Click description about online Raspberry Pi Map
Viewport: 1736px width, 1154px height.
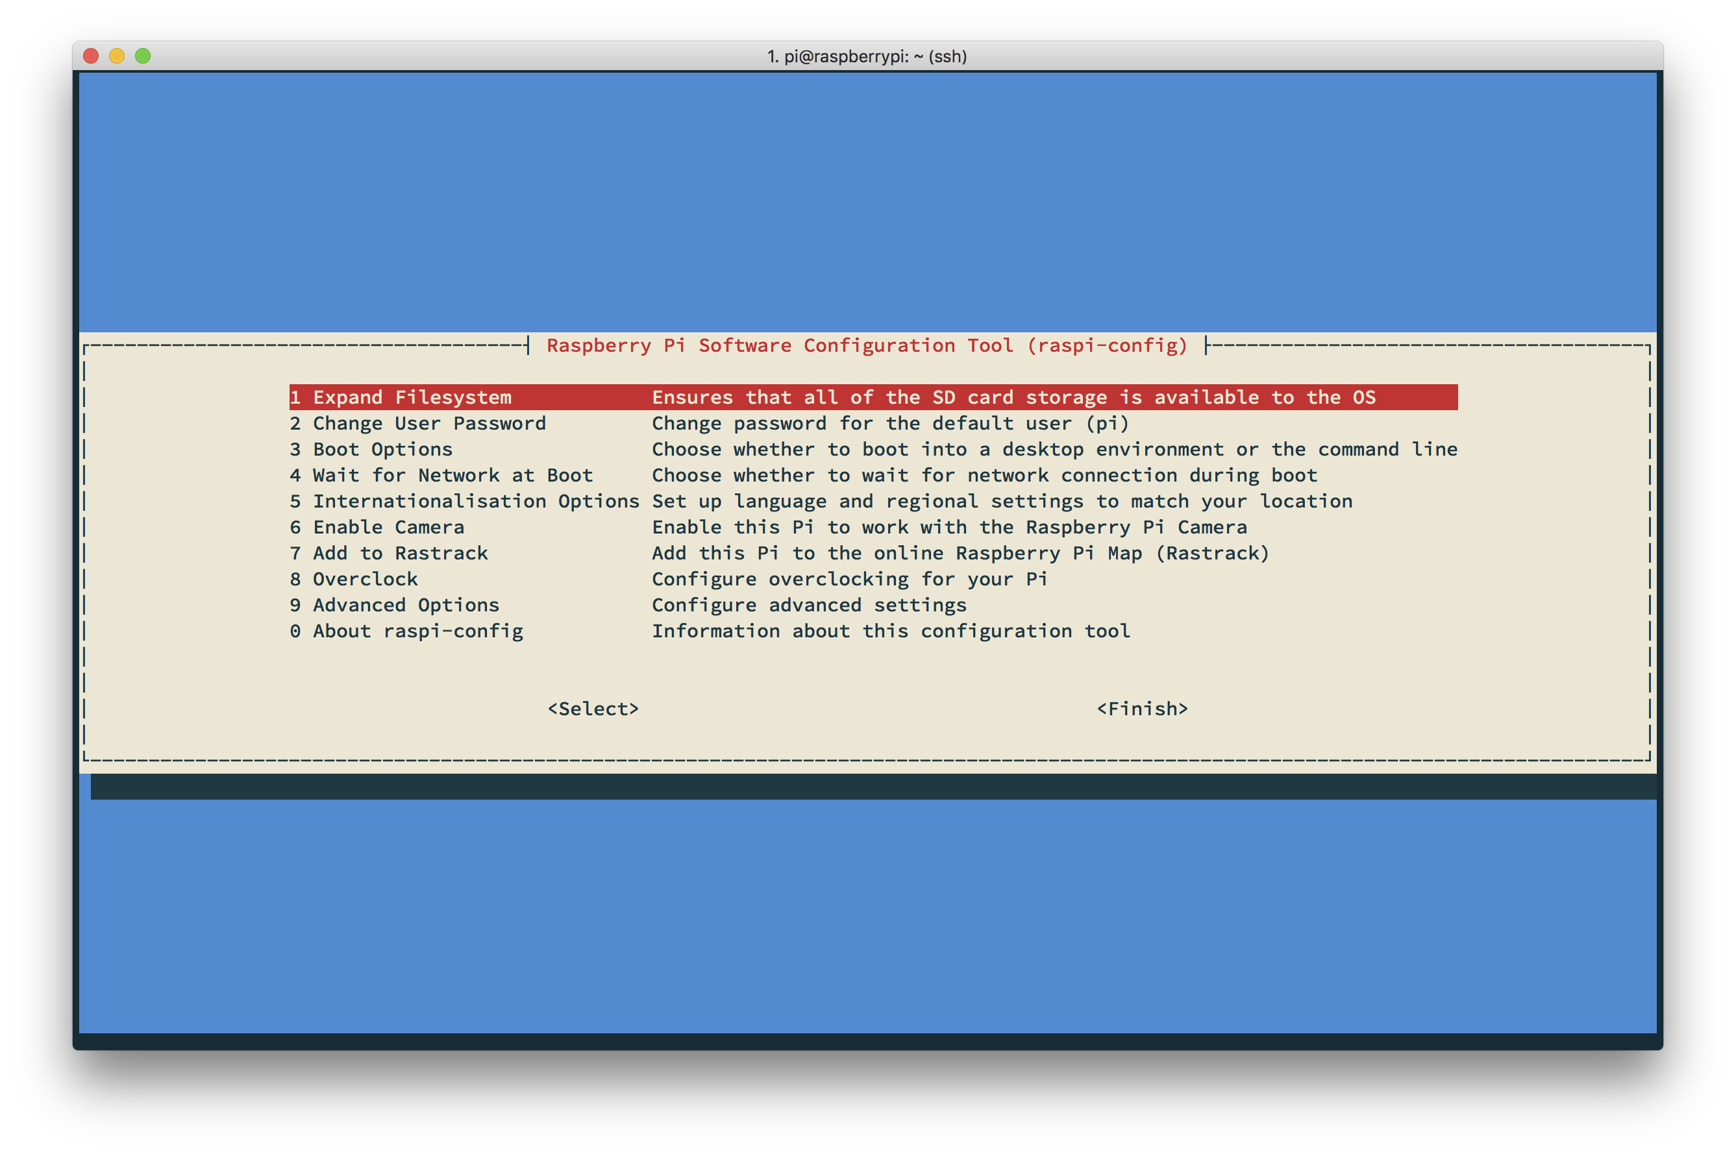tap(961, 553)
